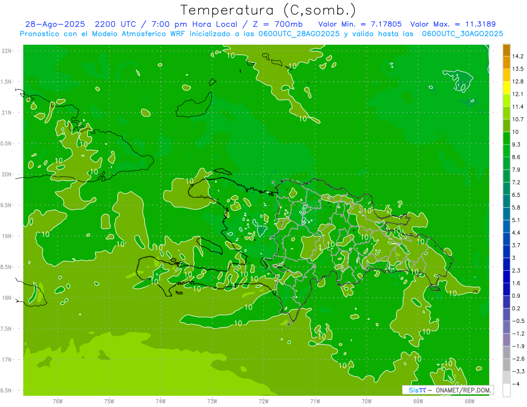Image resolution: width=527 pixels, height=407 pixels.
Task: Click the "2200 UTC" time text
Action: pos(117,24)
